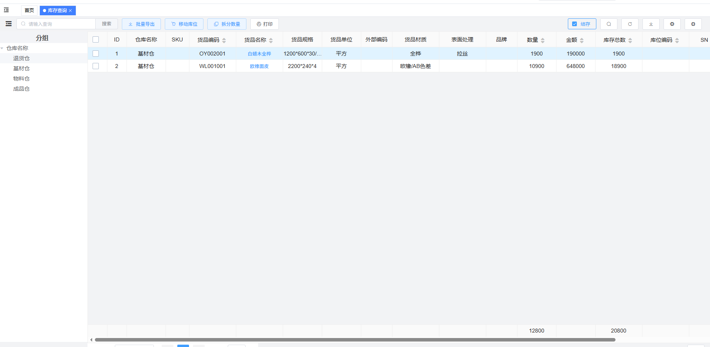Screen dimensions: 710x347
Task: Select the checkbox for row 2
Action: click(96, 66)
